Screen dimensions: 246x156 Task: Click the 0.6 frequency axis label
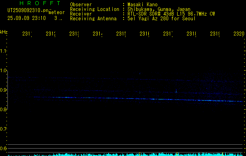[3, 148]
